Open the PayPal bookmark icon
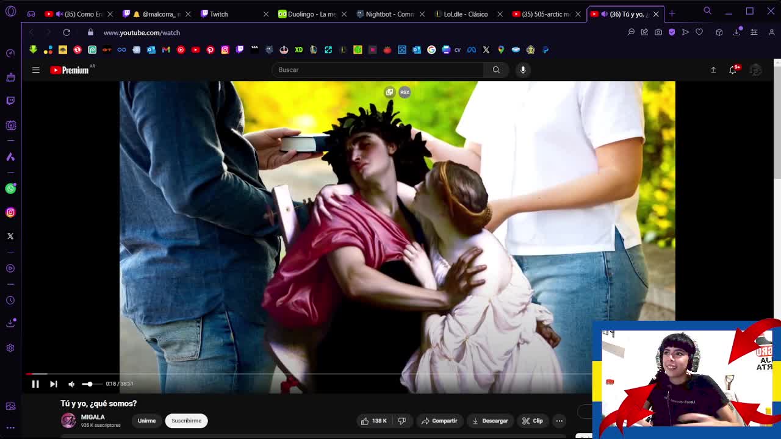 (x=545, y=50)
